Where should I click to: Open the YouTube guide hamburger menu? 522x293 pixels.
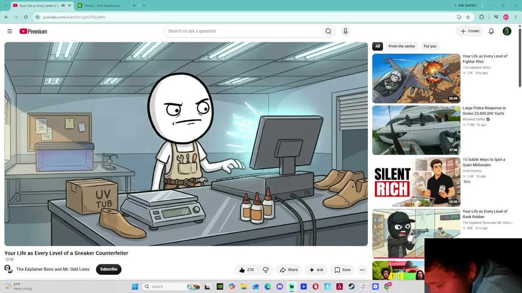[x=10, y=31]
